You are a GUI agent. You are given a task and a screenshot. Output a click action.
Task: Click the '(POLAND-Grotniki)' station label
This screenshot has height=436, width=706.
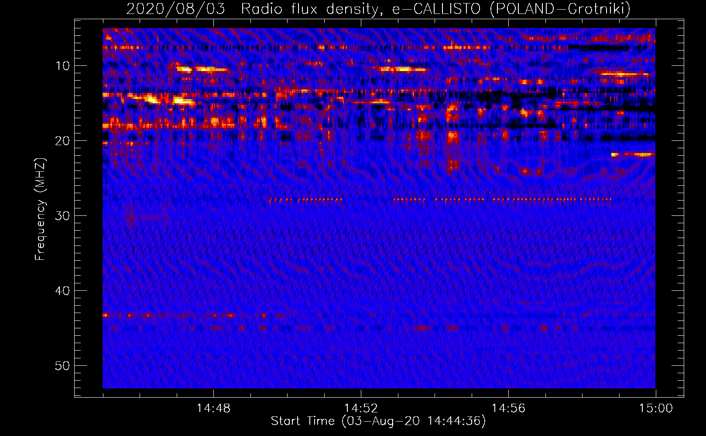click(x=560, y=9)
